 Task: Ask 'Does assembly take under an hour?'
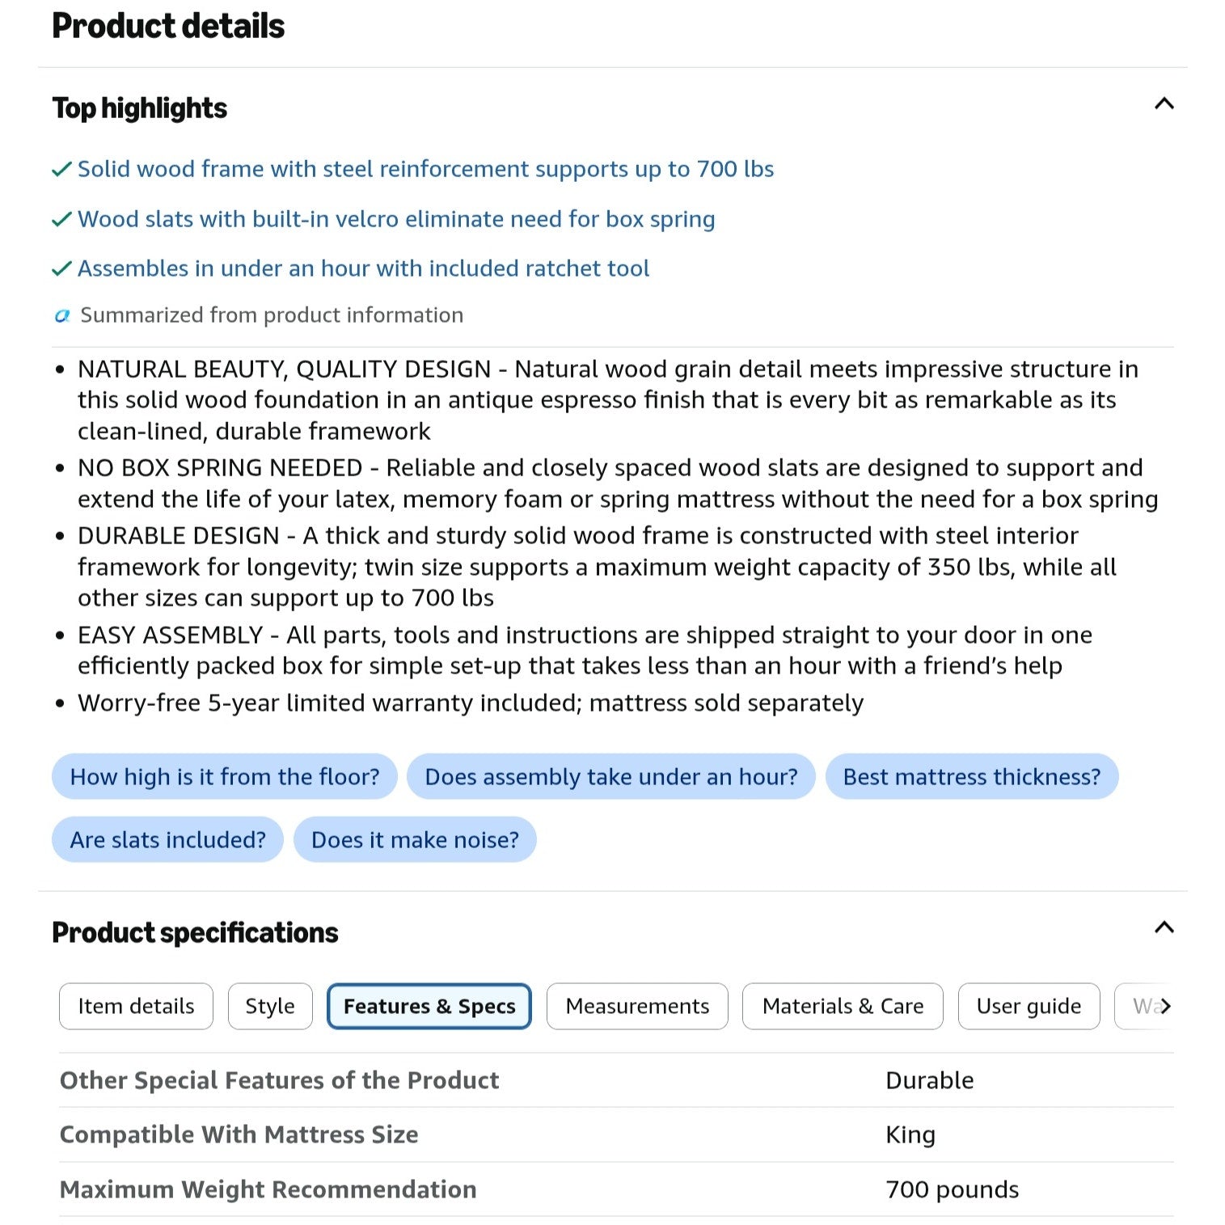click(x=611, y=776)
